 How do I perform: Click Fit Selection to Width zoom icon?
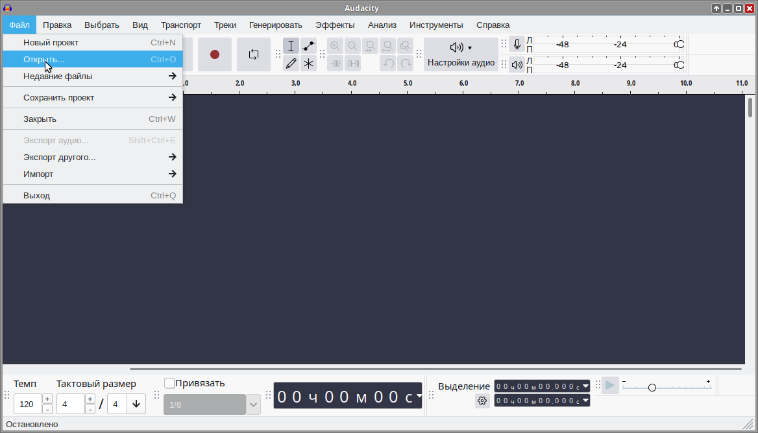(371, 46)
